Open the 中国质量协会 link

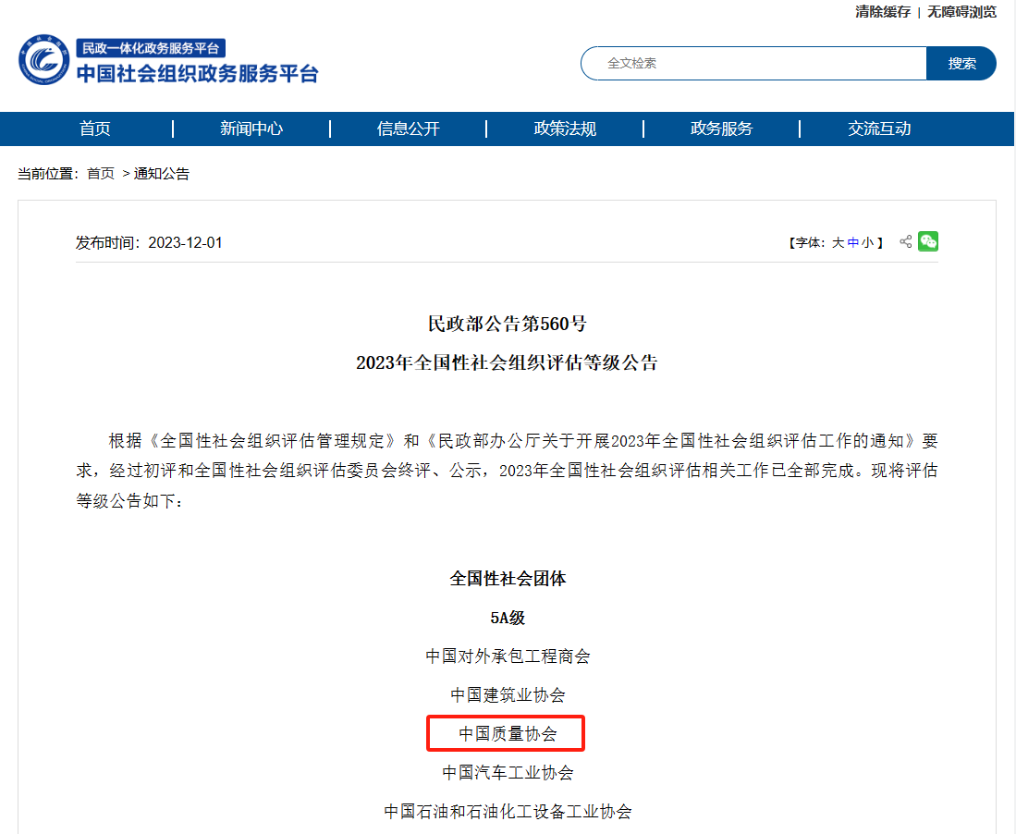tap(508, 734)
